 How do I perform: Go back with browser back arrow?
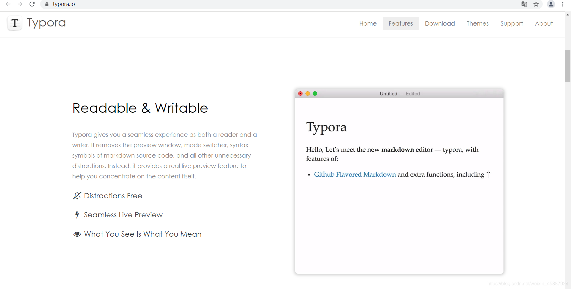click(x=8, y=4)
